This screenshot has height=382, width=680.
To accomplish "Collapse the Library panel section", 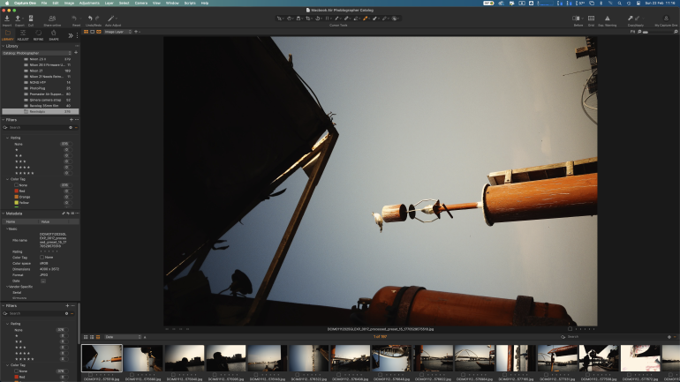I will click(4, 46).
